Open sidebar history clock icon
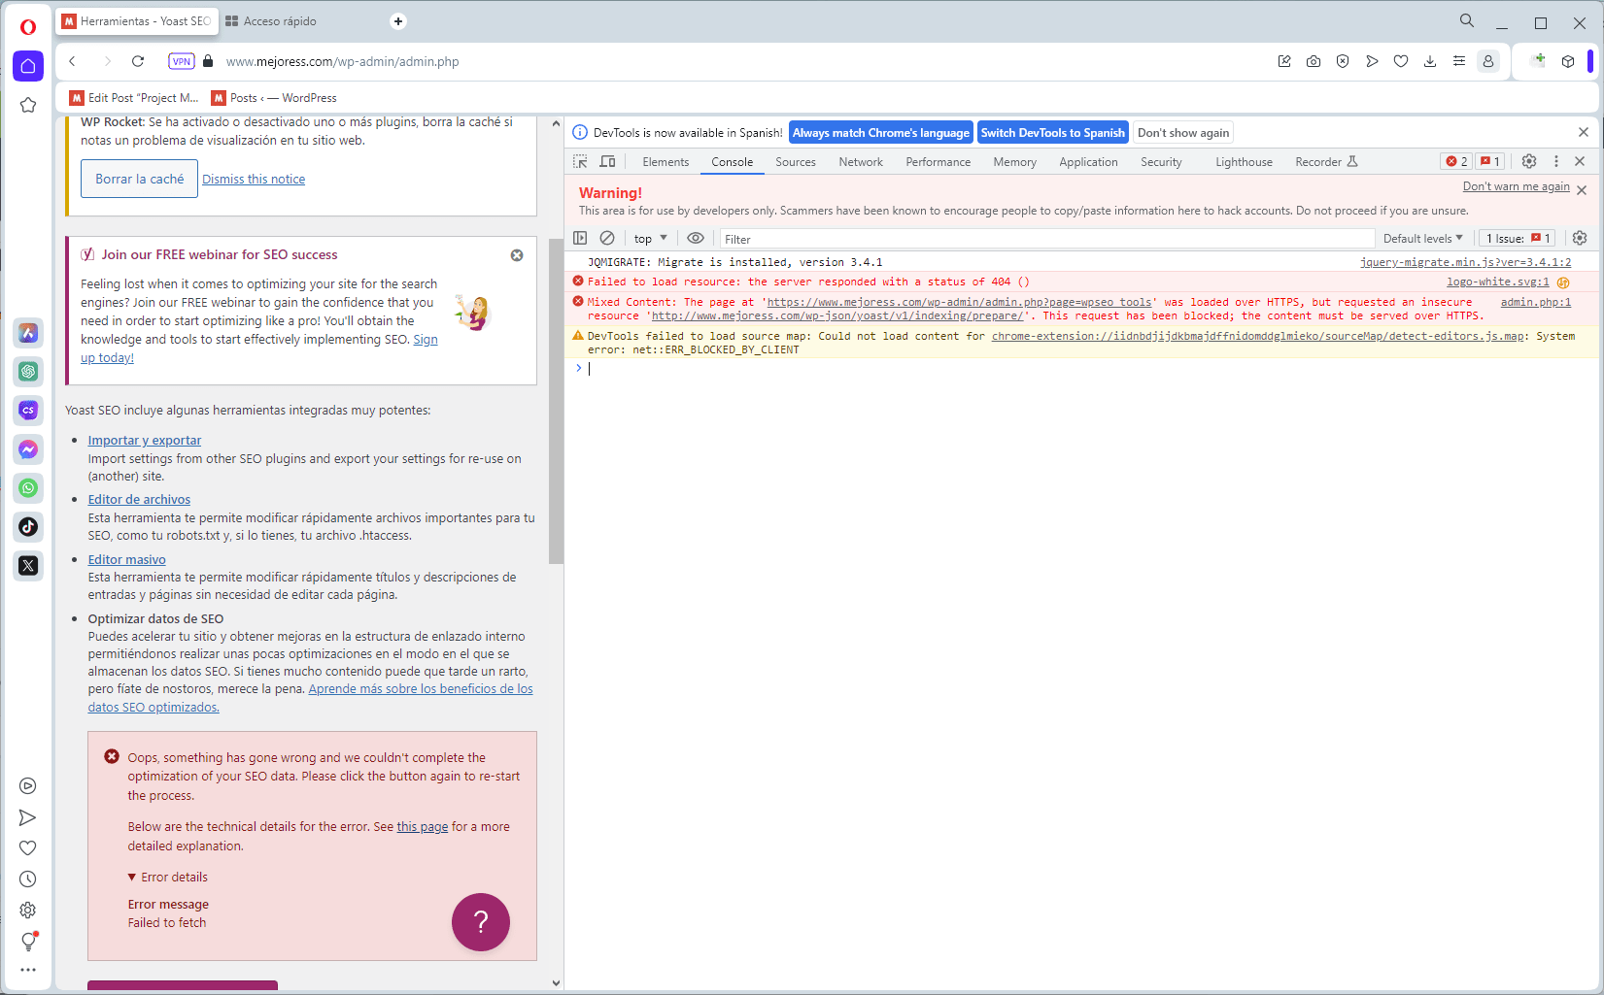The image size is (1604, 995). tap(28, 879)
